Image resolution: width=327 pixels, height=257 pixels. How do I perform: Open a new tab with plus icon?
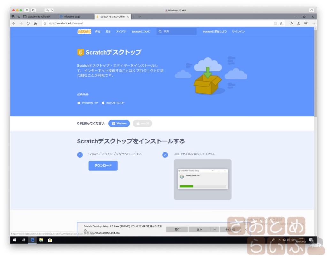tap(134, 17)
